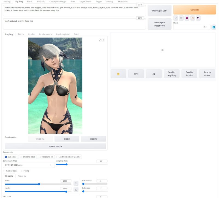Swap the width and height values
The width and height of the screenshot is (219, 198).
point(76,183)
